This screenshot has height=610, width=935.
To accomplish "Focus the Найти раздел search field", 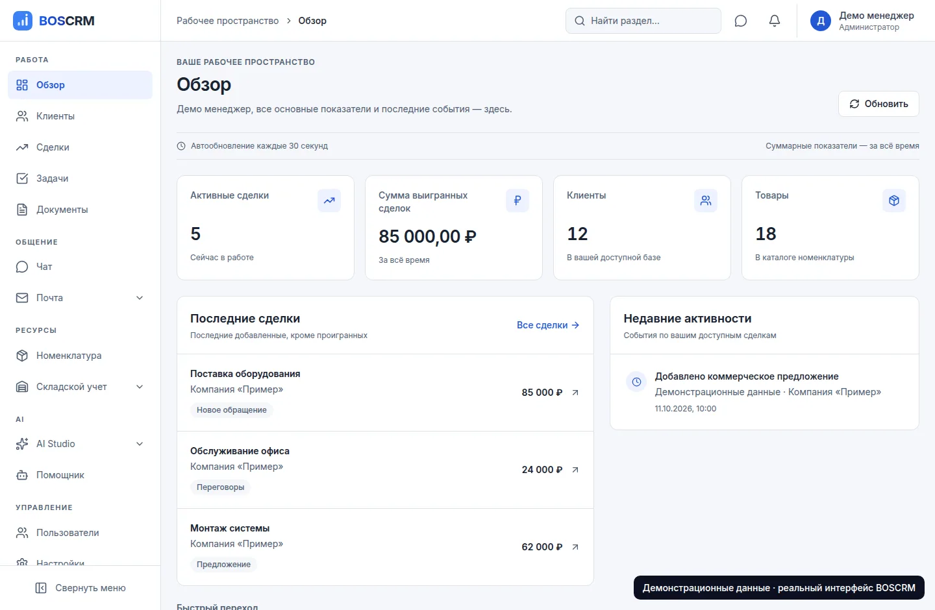I will 643,21.
